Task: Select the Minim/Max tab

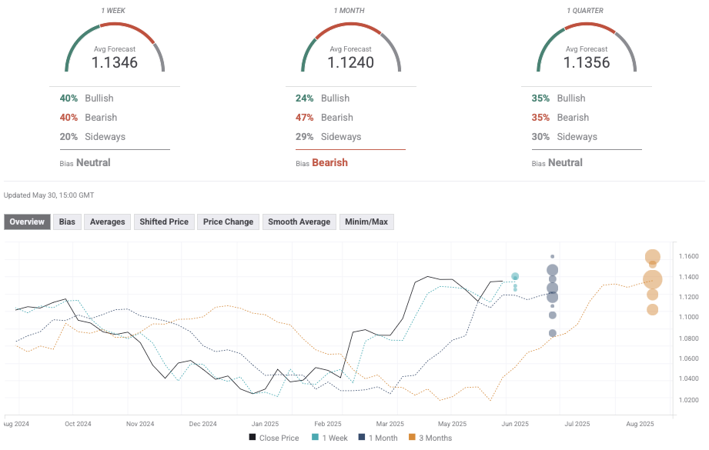Action: pos(367,222)
